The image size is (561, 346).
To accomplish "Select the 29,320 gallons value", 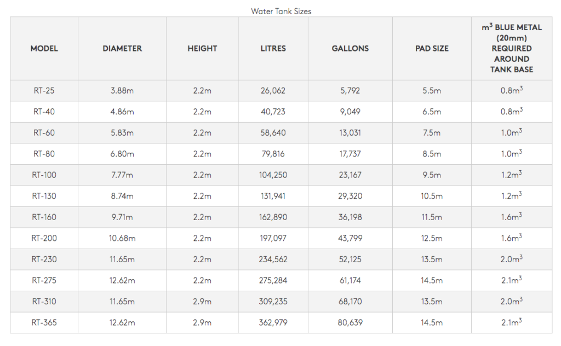I will pyautogui.click(x=350, y=196).
